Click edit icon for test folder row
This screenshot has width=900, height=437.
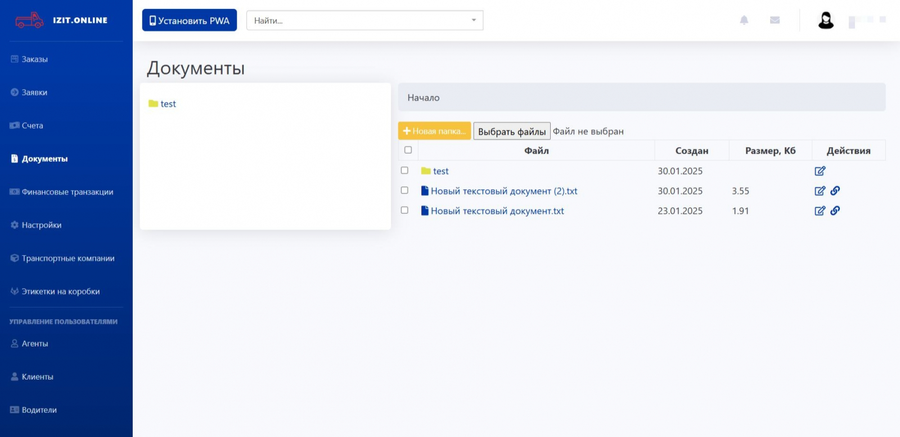(820, 171)
